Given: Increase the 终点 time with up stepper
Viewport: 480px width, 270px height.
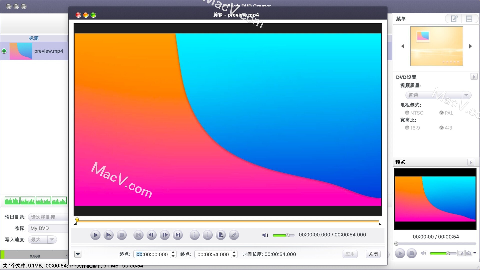Looking at the screenshot, I should click(234, 252).
